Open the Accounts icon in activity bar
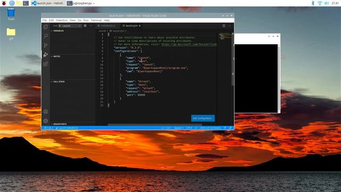 pyautogui.click(x=46, y=111)
